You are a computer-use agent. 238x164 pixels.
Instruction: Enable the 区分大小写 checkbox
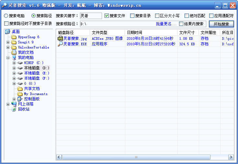(157, 16)
